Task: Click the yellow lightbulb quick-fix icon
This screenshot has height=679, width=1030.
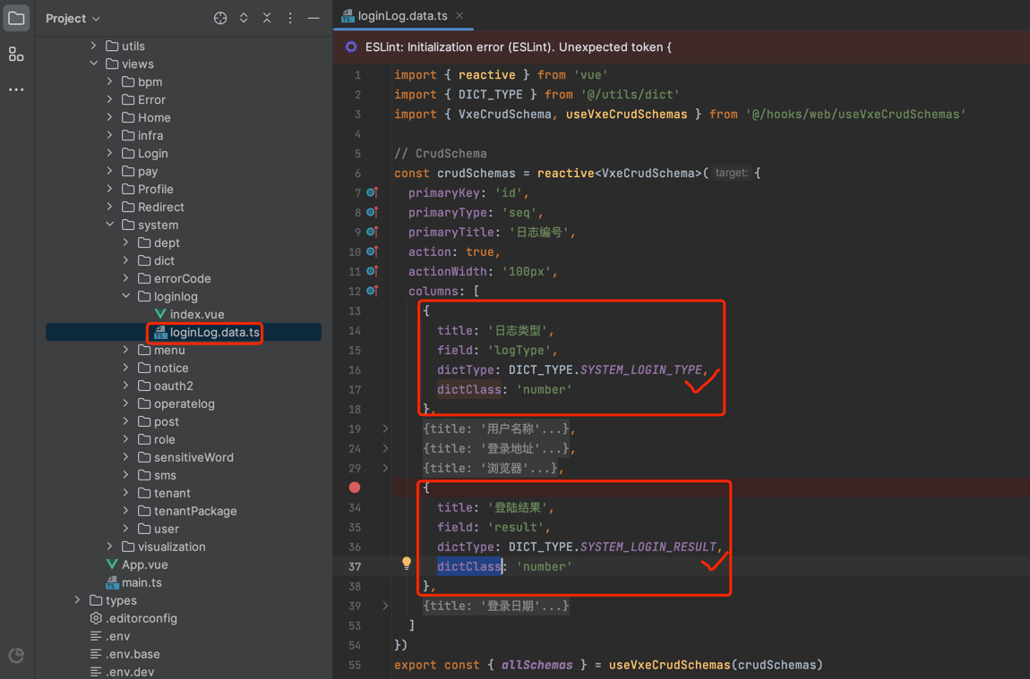Action: click(x=407, y=563)
